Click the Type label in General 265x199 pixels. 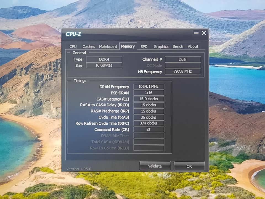78,59
